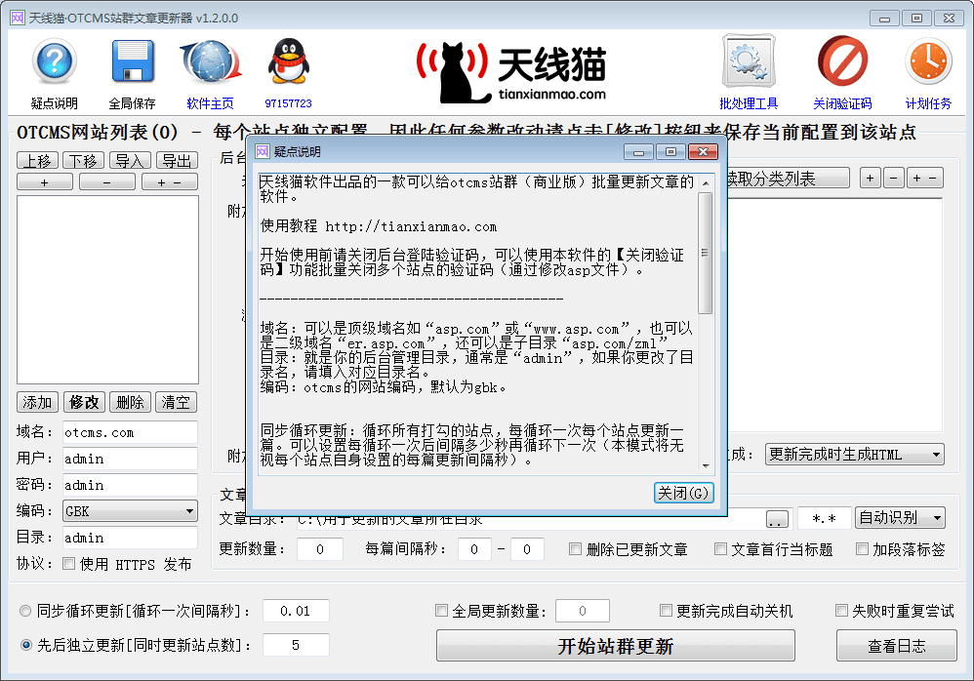
Task: Select 同步循环更新 radio button
Action: [x=25, y=611]
